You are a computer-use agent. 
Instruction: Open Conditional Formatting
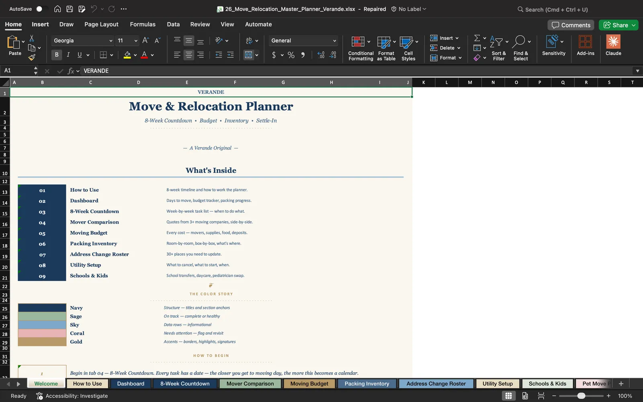(x=360, y=48)
